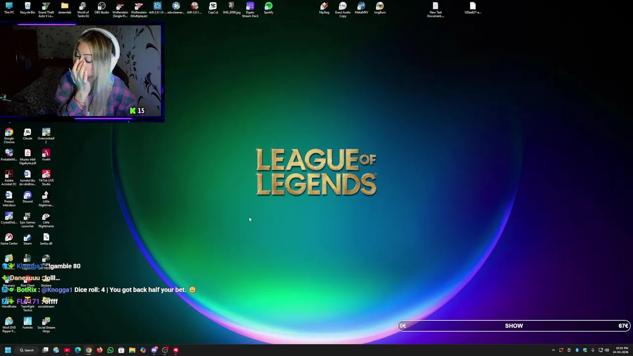Open Social Stream Ninja shortcut
633x356 pixels.
point(46,325)
